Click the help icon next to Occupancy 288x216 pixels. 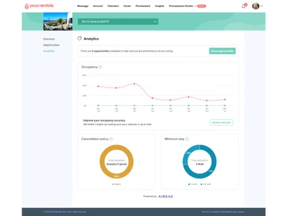click(x=100, y=67)
